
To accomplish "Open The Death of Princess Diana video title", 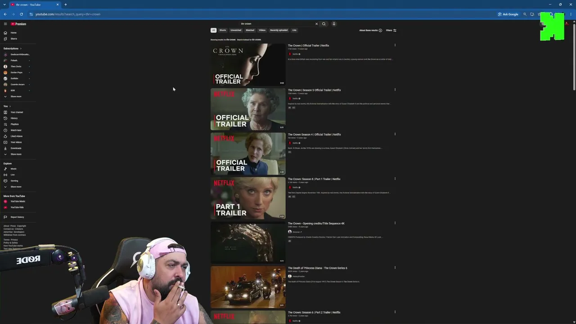I will 317,268.
